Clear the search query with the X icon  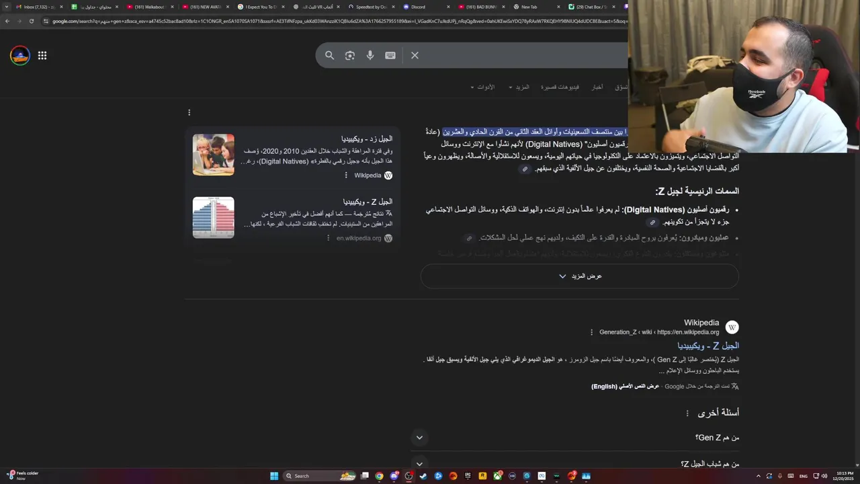[x=415, y=55]
